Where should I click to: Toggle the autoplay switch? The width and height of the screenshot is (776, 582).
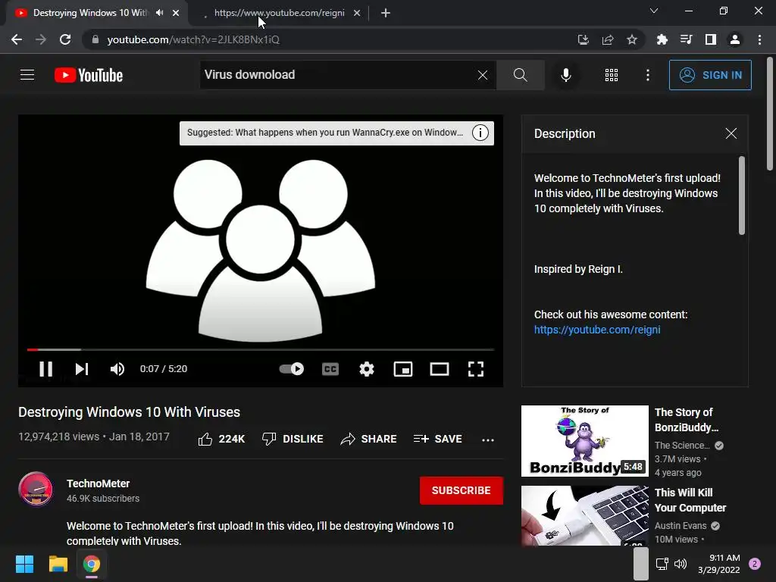(x=292, y=369)
